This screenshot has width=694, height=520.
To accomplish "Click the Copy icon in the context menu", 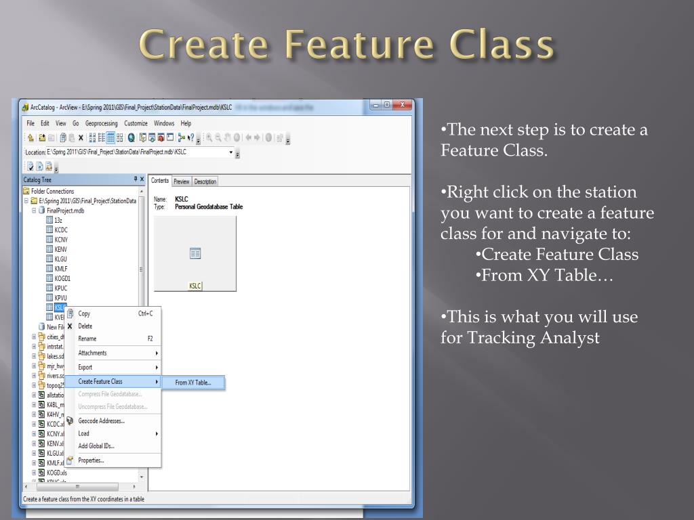I will pyautogui.click(x=70, y=313).
